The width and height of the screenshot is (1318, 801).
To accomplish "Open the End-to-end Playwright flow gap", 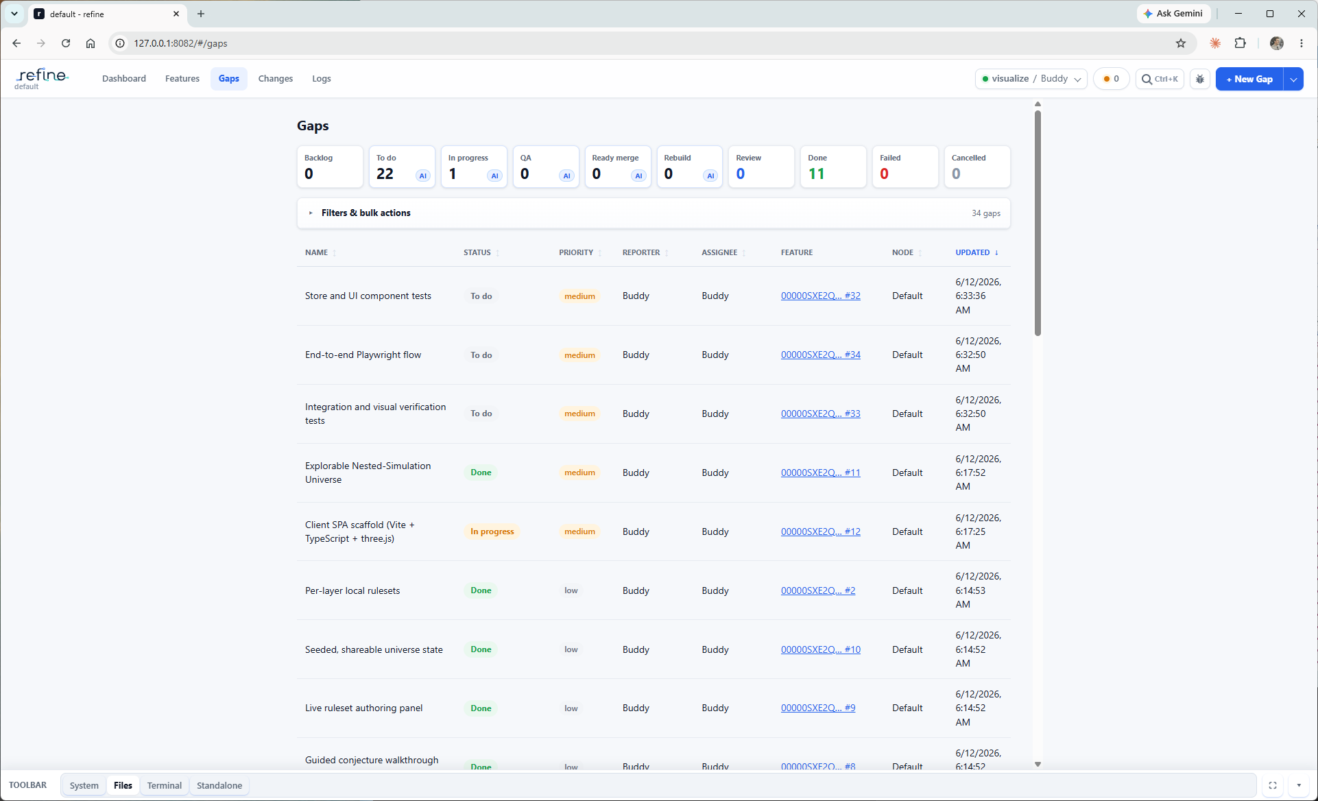I will 363,355.
